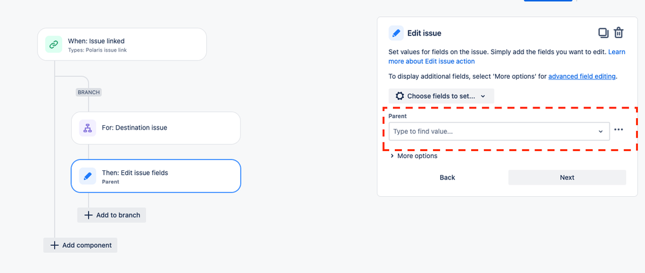Select Then: Edit issue fields step
645x273 pixels.
(156, 176)
